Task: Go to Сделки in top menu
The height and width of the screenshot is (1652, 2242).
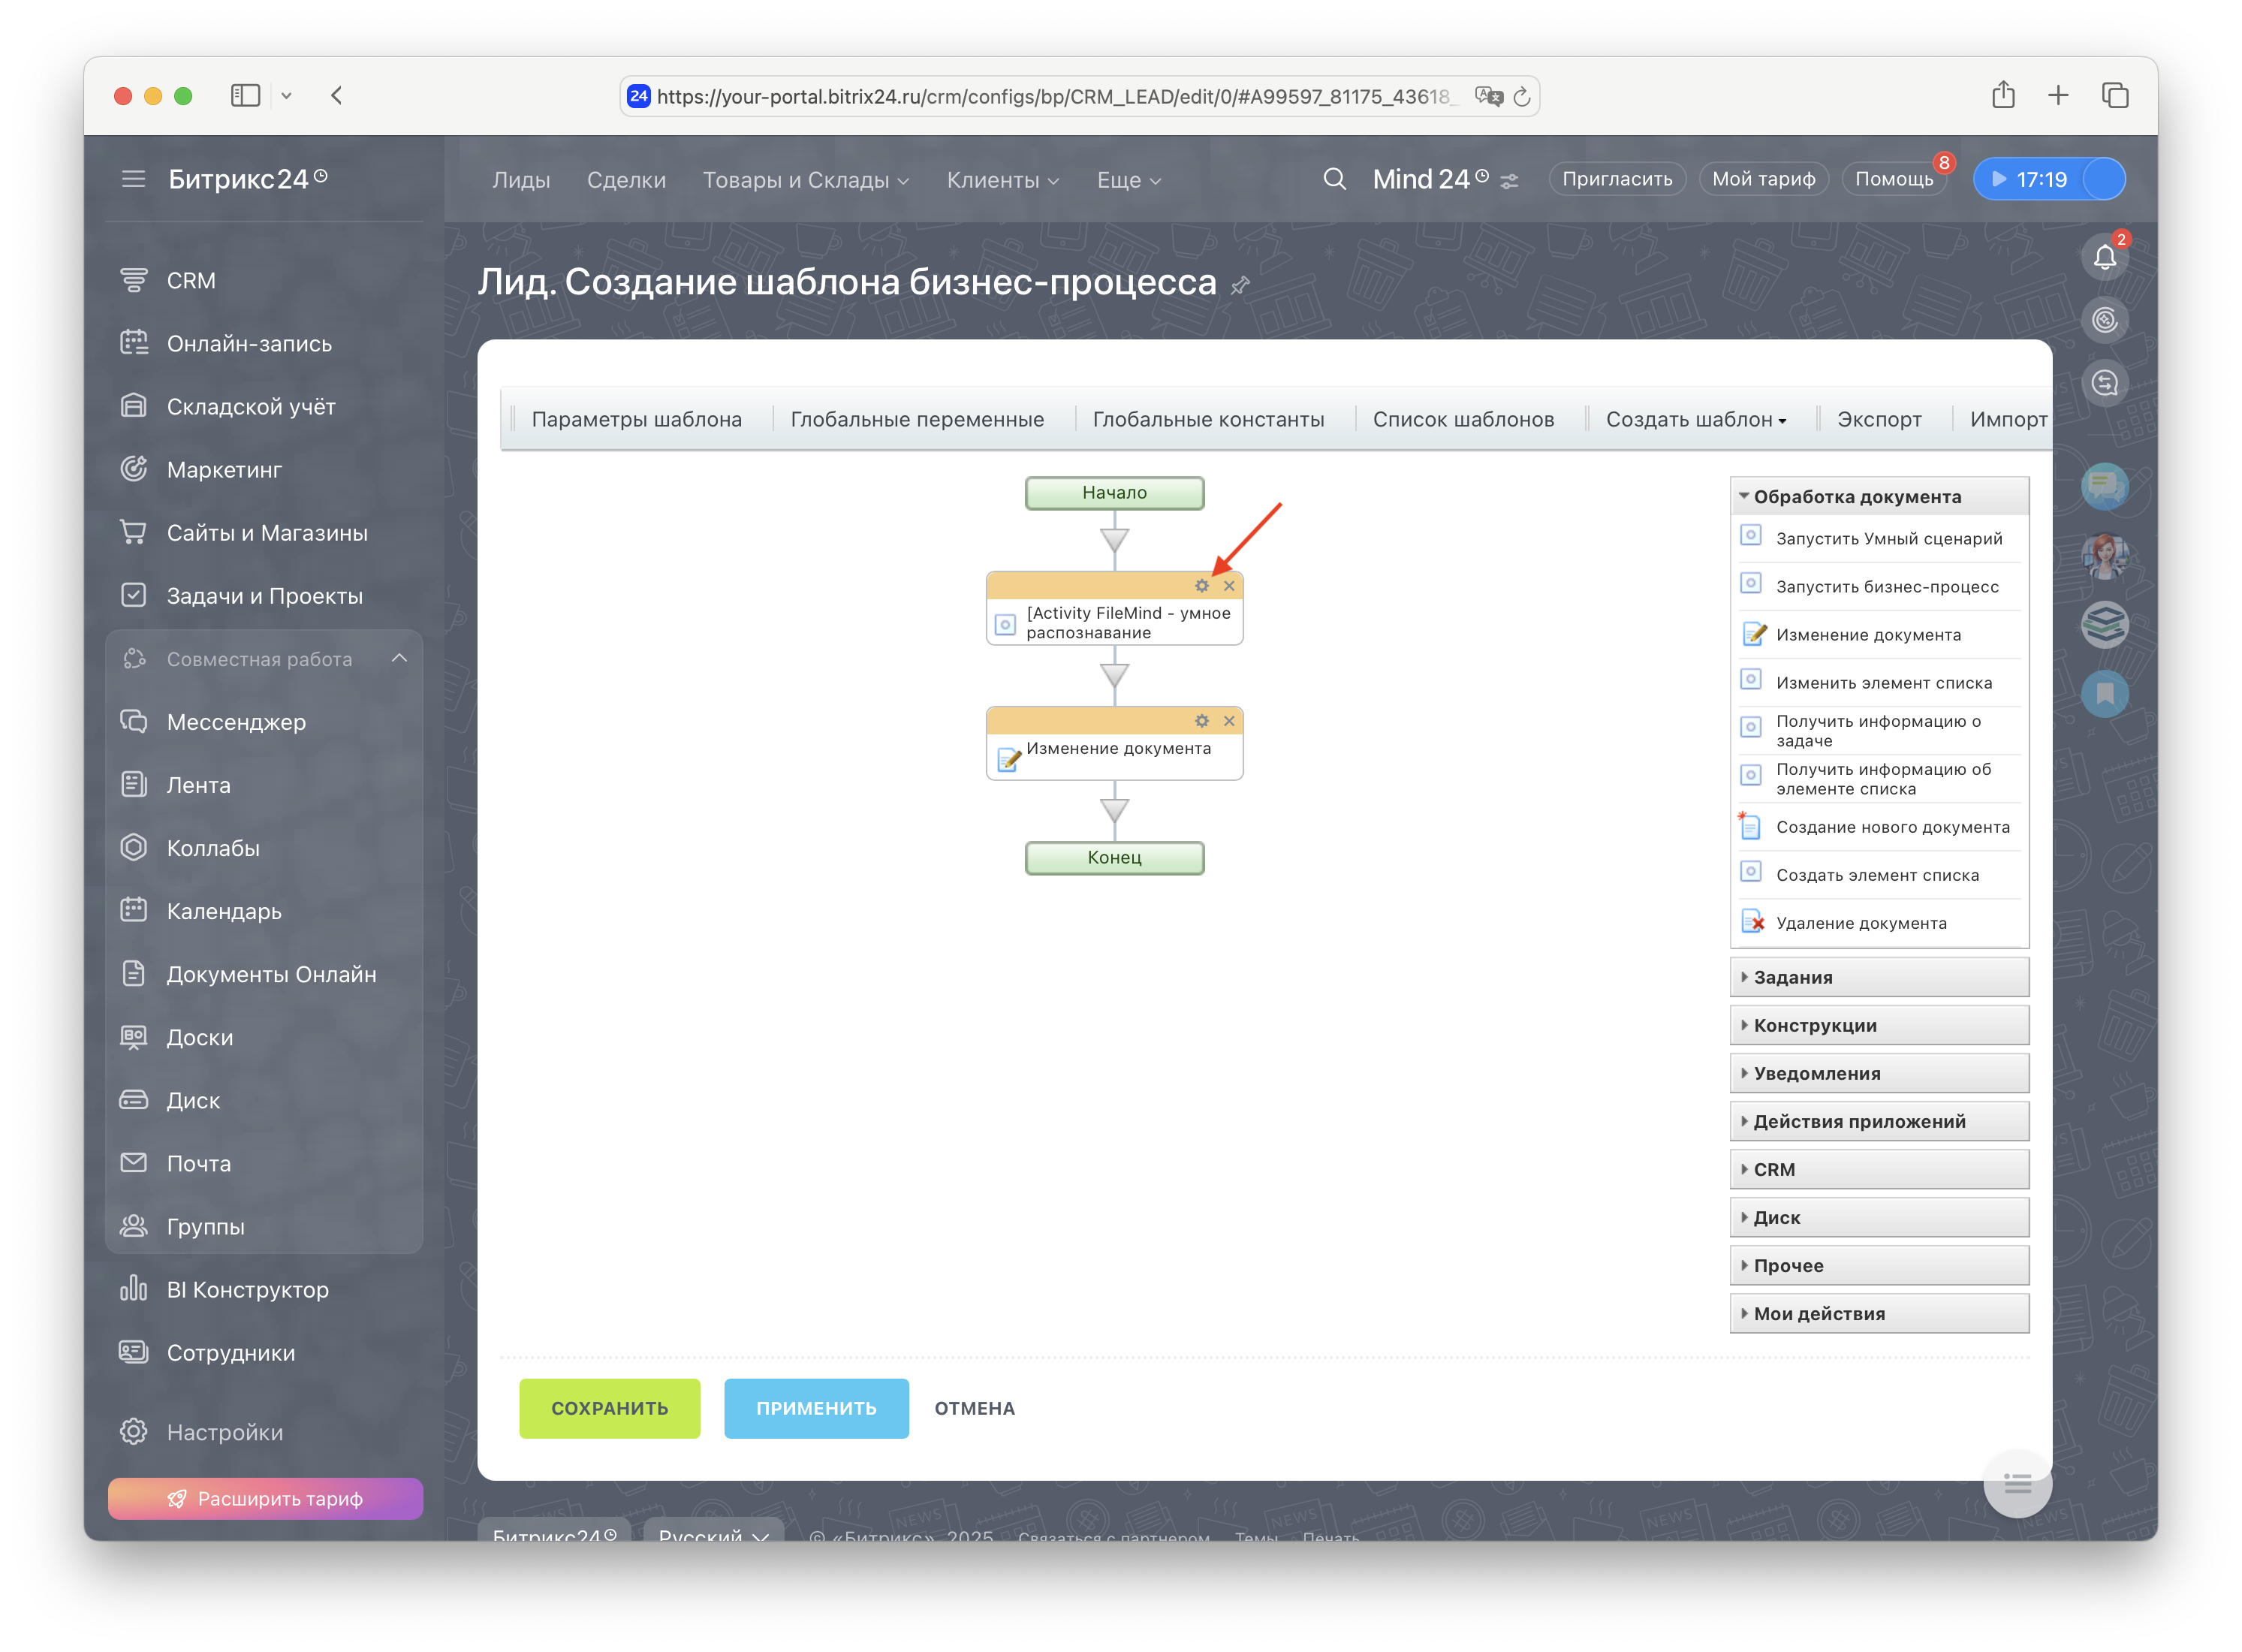Action: [x=626, y=180]
